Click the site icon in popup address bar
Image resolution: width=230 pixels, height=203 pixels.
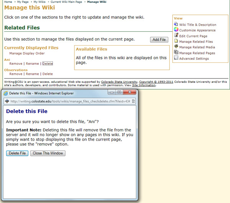coord(7,101)
